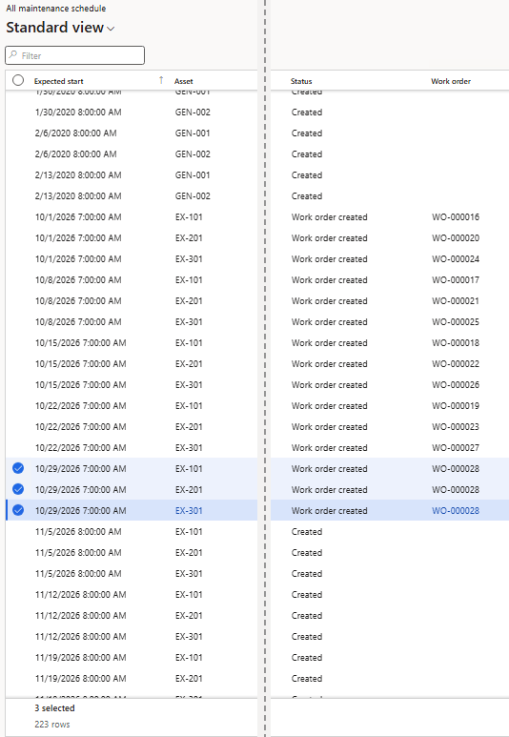Select EX-101 asset on 10/22/2026 row
The image size is (509, 737).
coord(189,405)
